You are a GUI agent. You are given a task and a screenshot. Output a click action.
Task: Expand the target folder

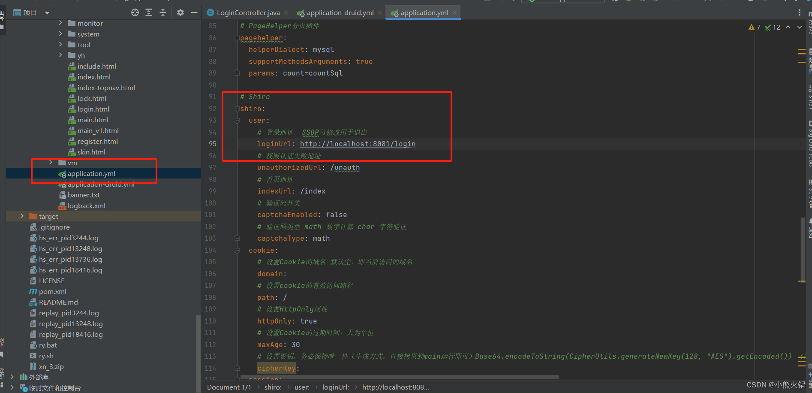point(22,216)
